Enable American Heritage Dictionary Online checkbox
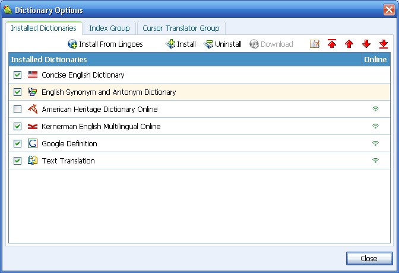399x273 pixels. point(17,110)
